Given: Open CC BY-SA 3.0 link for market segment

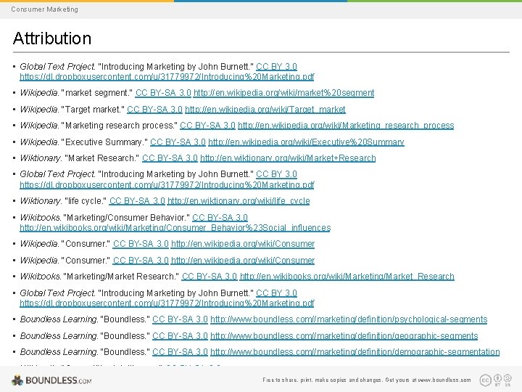Looking at the screenshot, I should 163,93.
